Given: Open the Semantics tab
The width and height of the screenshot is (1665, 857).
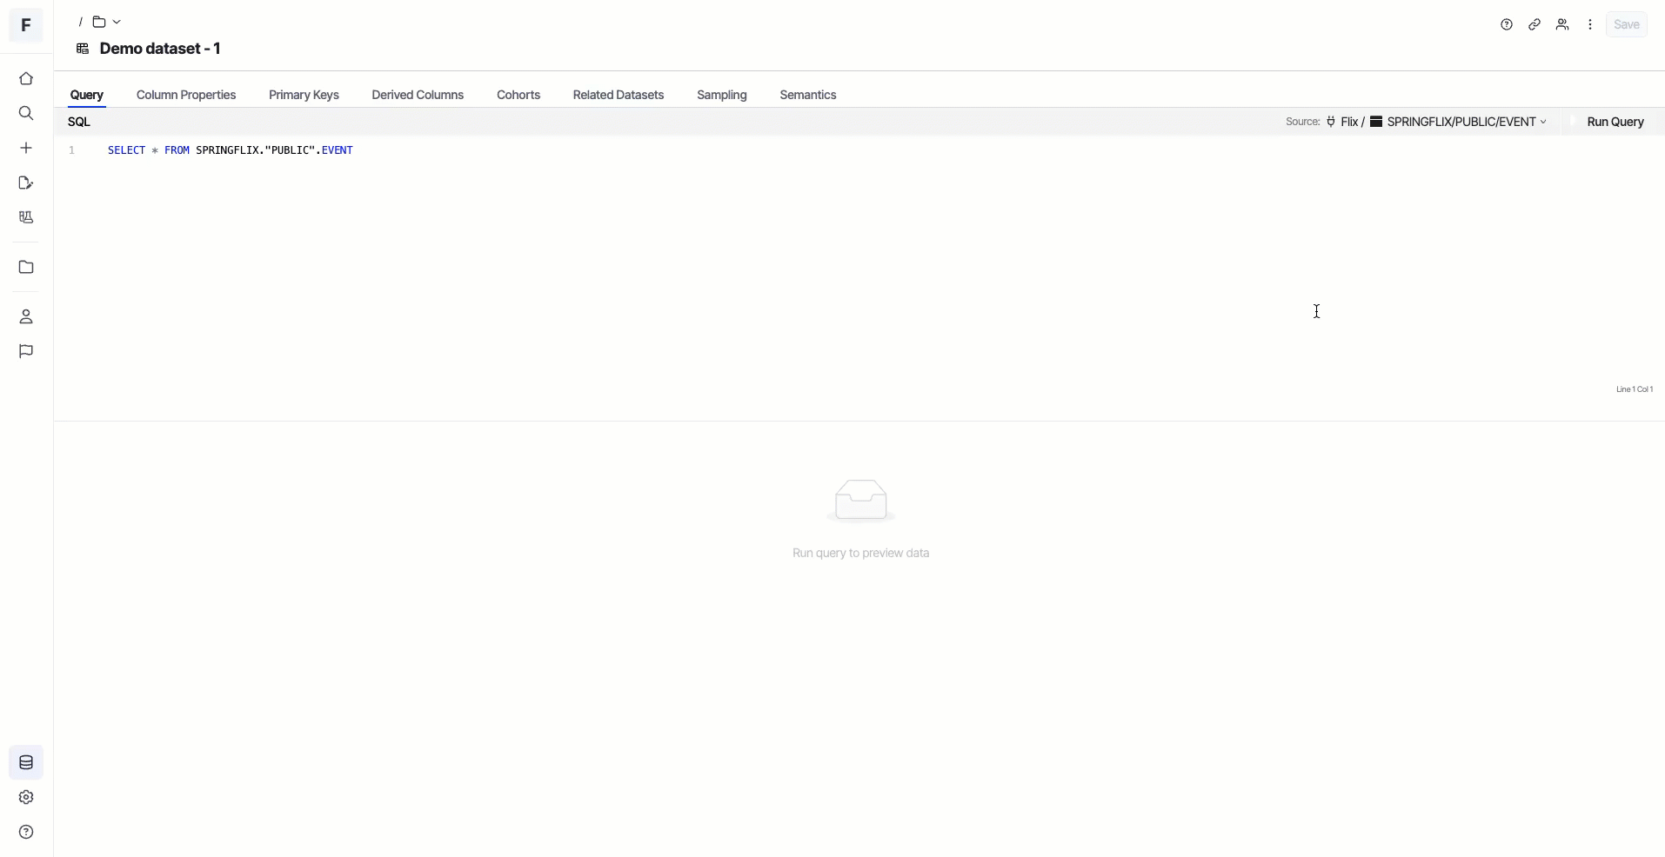Looking at the screenshot, I should click(808, 95).
